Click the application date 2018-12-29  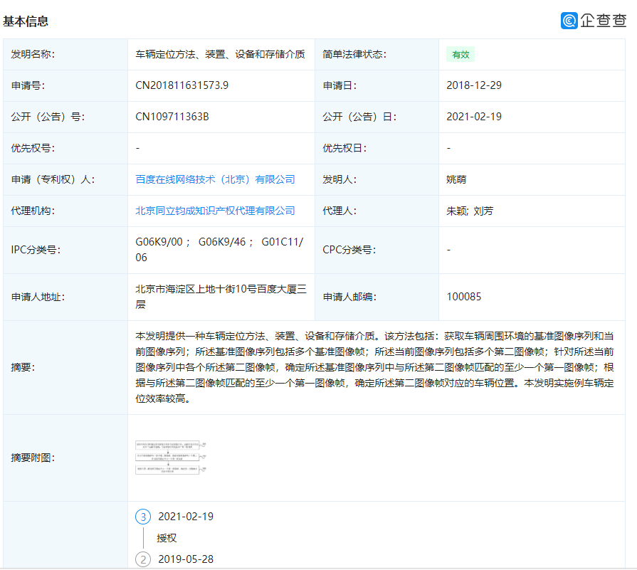(474, 85)
